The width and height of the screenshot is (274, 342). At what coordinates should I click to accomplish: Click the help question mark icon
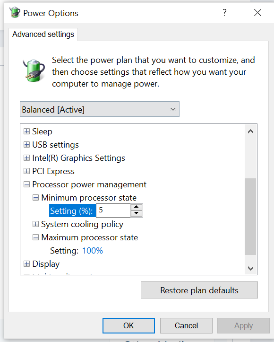(x=224, y=13)
